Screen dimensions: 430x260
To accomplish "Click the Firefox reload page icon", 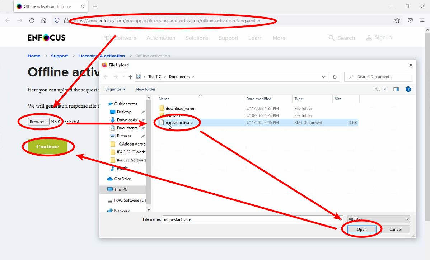I will (32, 20).
